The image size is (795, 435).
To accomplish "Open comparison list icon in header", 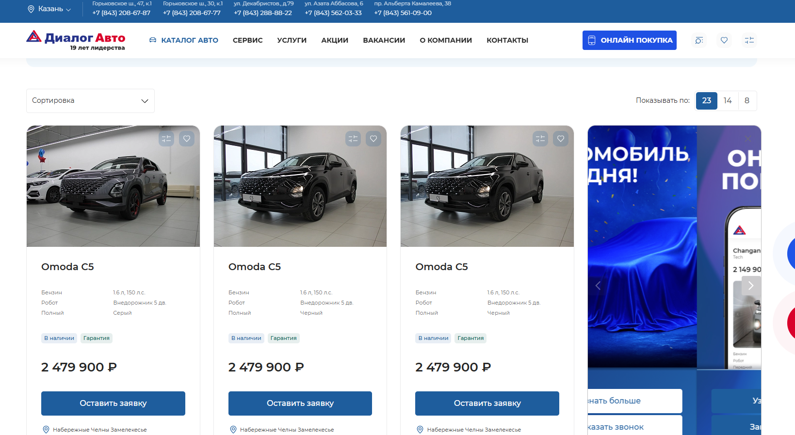I will [x=749, y=40].
